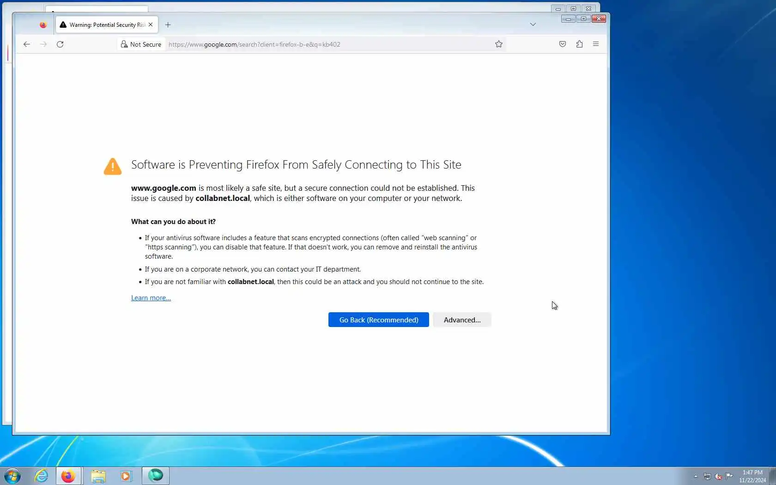776x485 pixels.
Task: Click the "If you are not familiar with collabnet.local" bullet
Action: 314,282
